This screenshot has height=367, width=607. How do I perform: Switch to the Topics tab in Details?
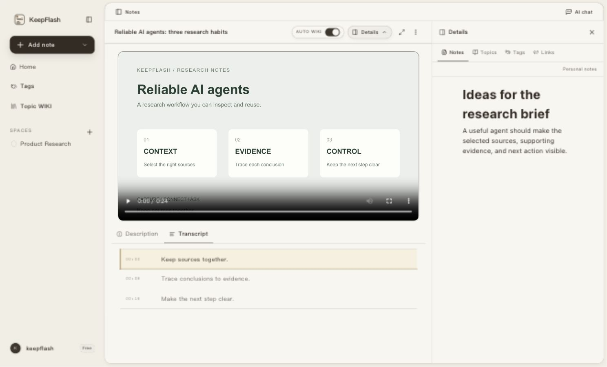[x=485, y=52]
